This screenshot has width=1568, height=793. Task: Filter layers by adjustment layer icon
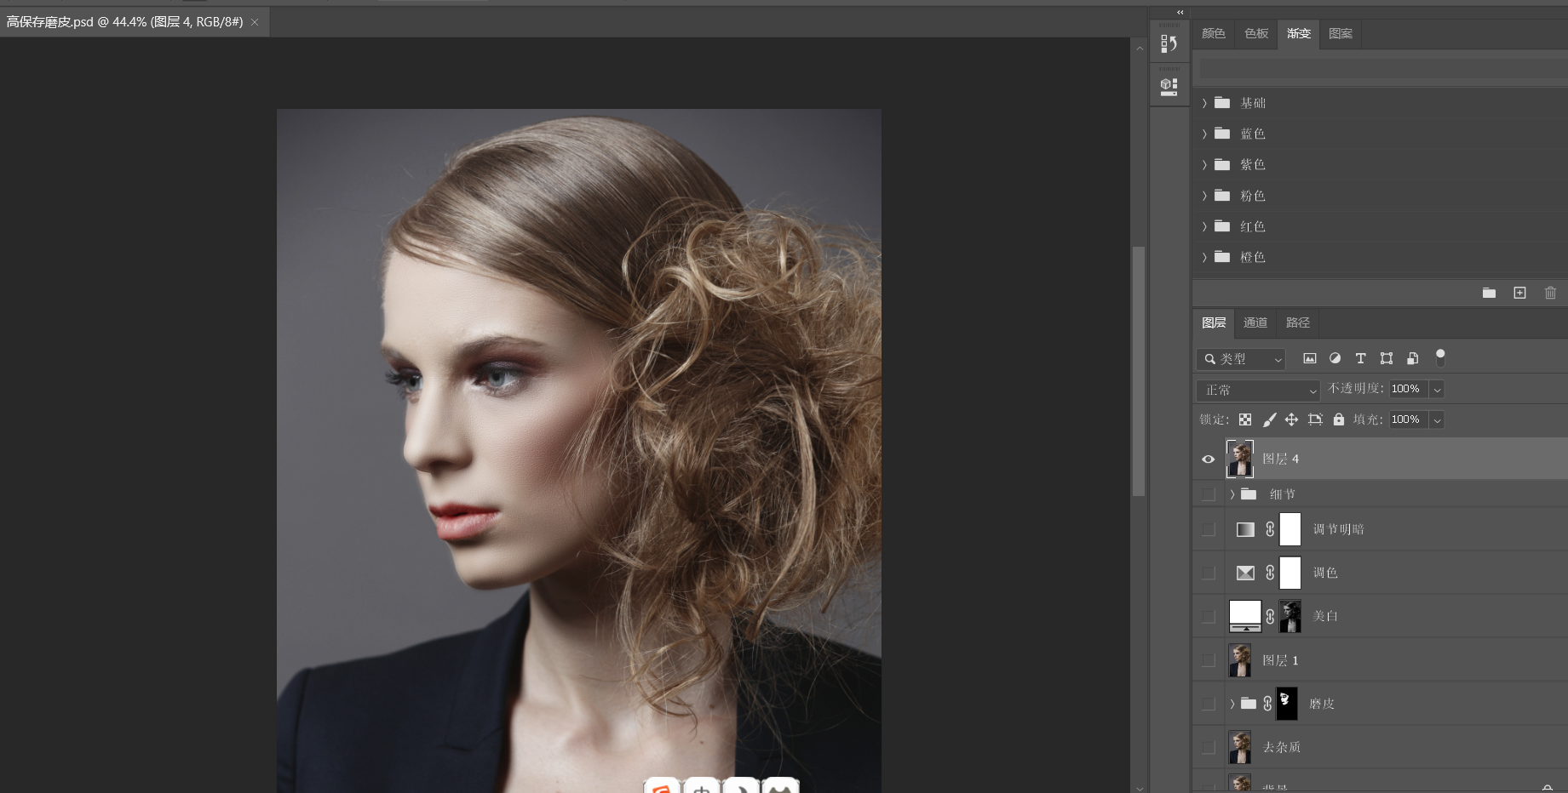[x=1335, y=359]
